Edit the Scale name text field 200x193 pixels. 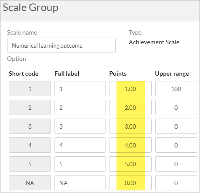pyautogui.click(x=61, y=46)
